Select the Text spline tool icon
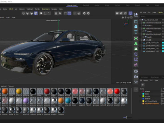This screenshot has height=123, width=164. [x=136, y=32]
